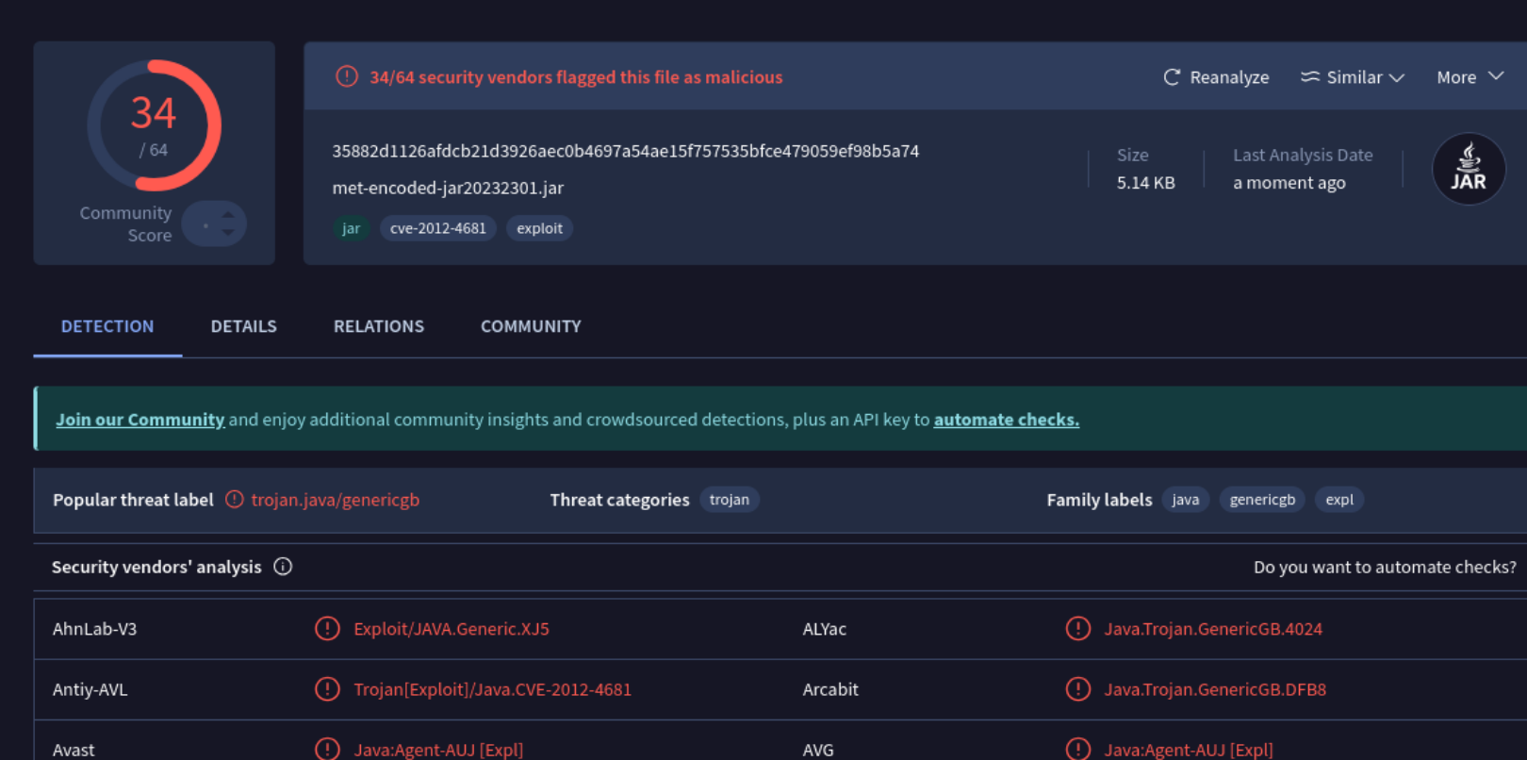Downvote the community score
The width and height of the screenshot is (1527, 760).
(x=228, y=233)
